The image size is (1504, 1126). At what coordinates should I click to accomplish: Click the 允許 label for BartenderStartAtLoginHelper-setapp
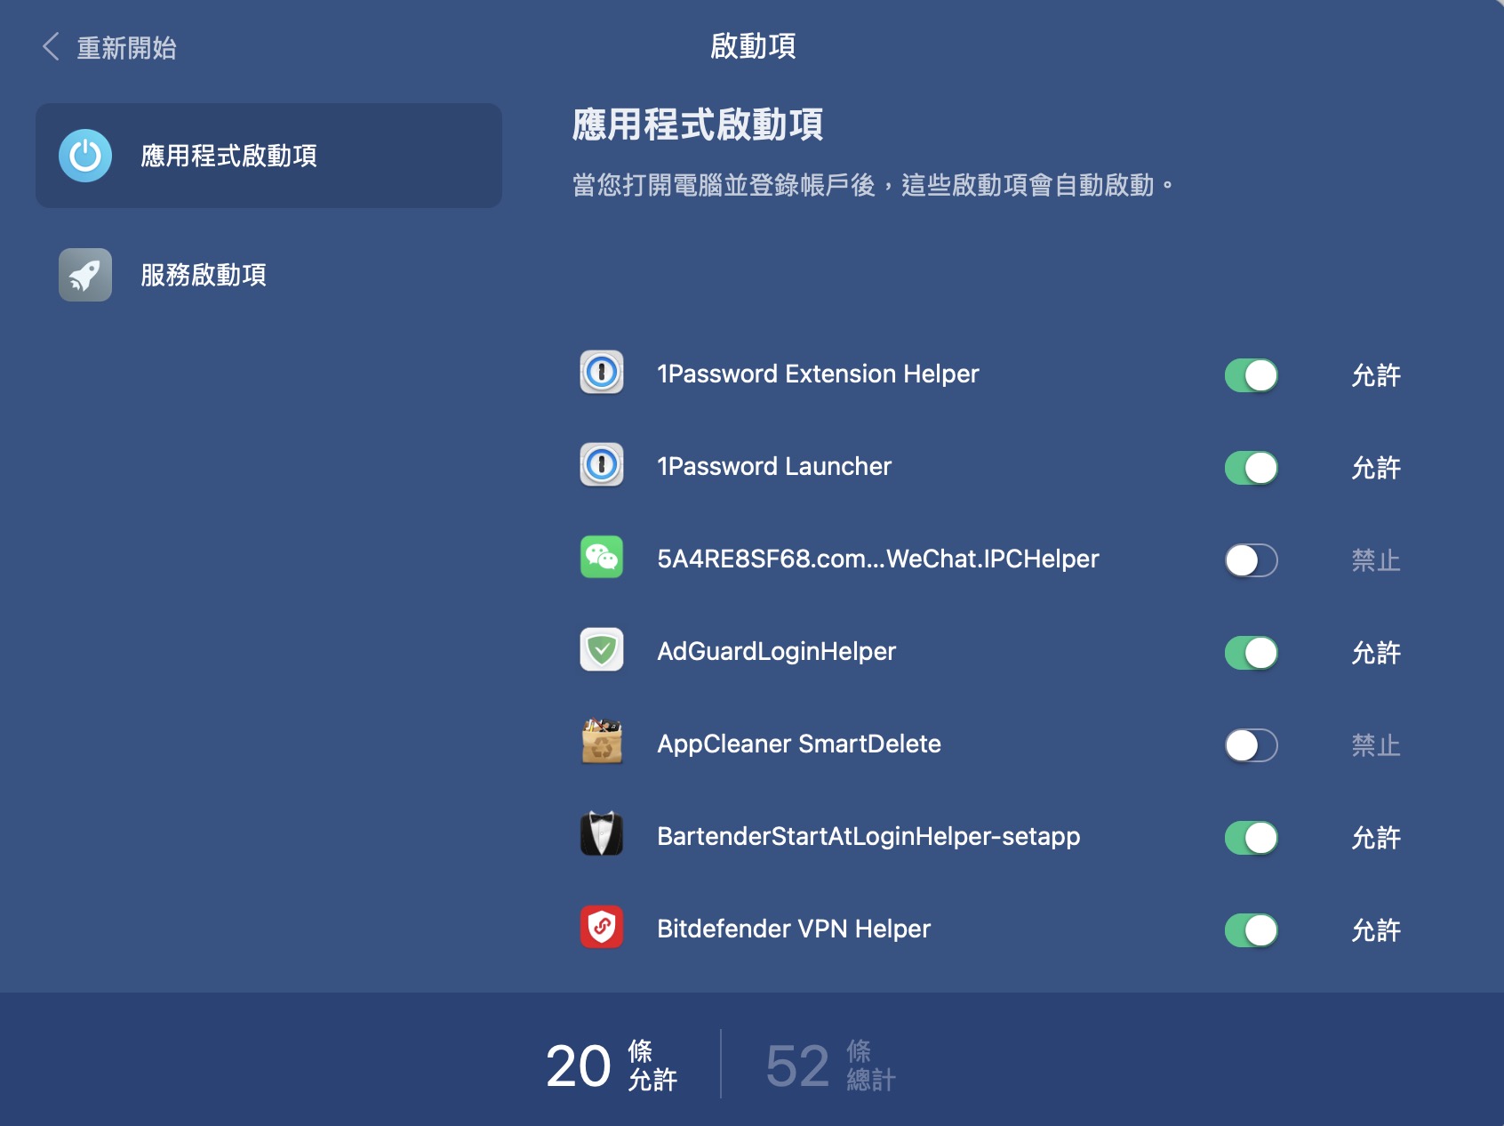pyautogui.click(x=1376, y=838)
